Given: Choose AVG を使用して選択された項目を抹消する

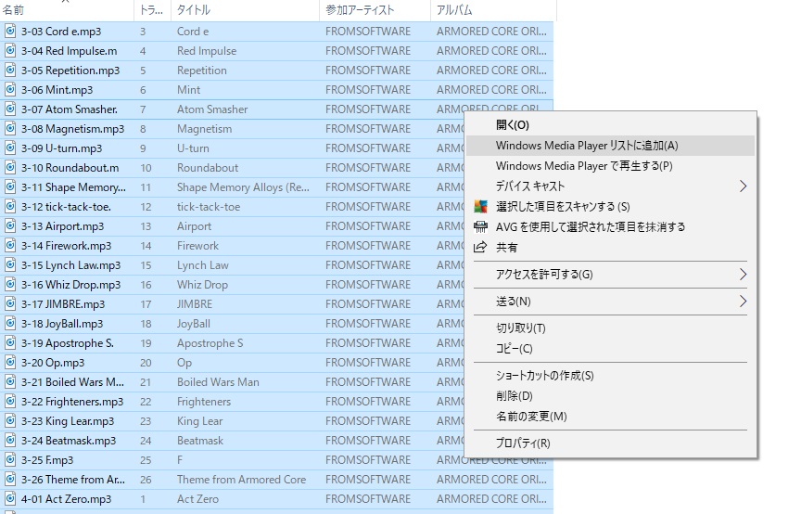Looking at the screenshot, I should (x=610, y=226).
